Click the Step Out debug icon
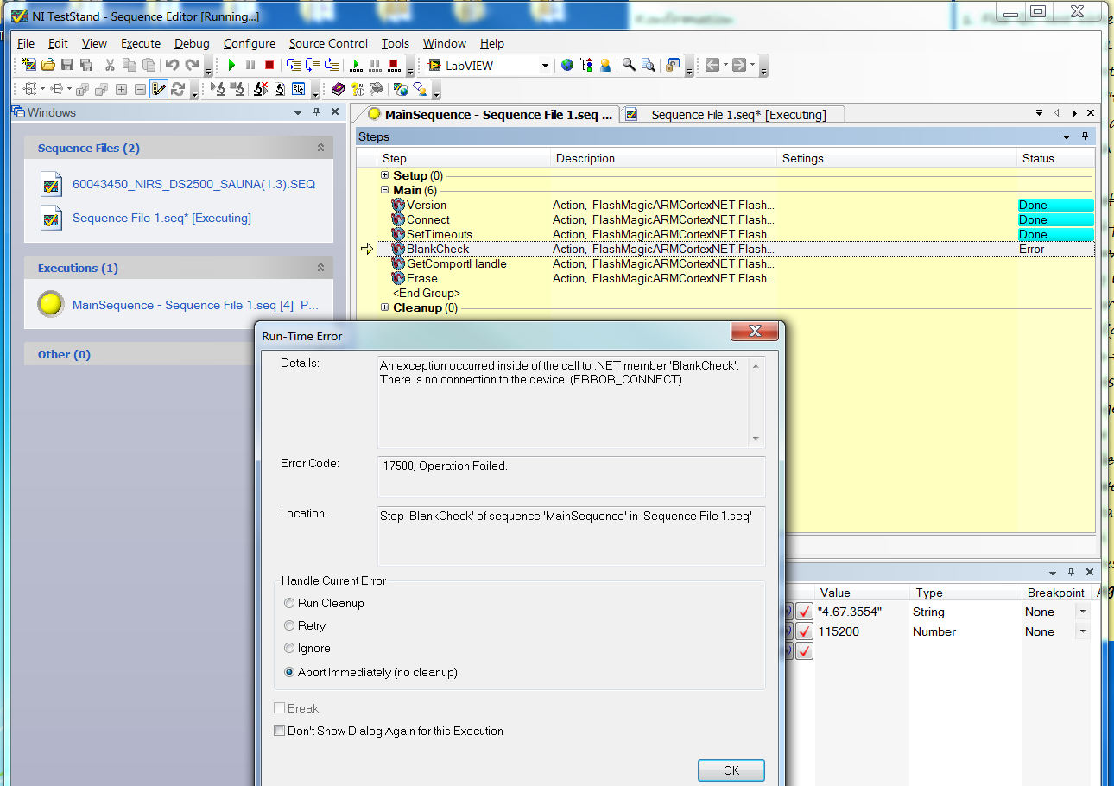Screen dimensions: 1114x786 [x=332, y=65]
